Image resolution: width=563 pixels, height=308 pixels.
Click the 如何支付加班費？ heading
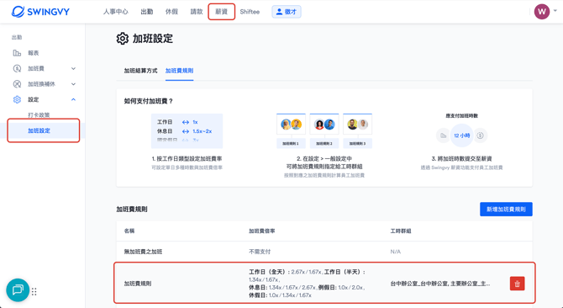[x=149, y=101]
